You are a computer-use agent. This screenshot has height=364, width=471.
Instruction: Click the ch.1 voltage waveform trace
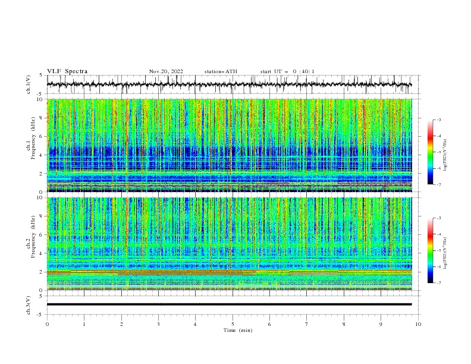pyautogui.click(x=229, y=84)
